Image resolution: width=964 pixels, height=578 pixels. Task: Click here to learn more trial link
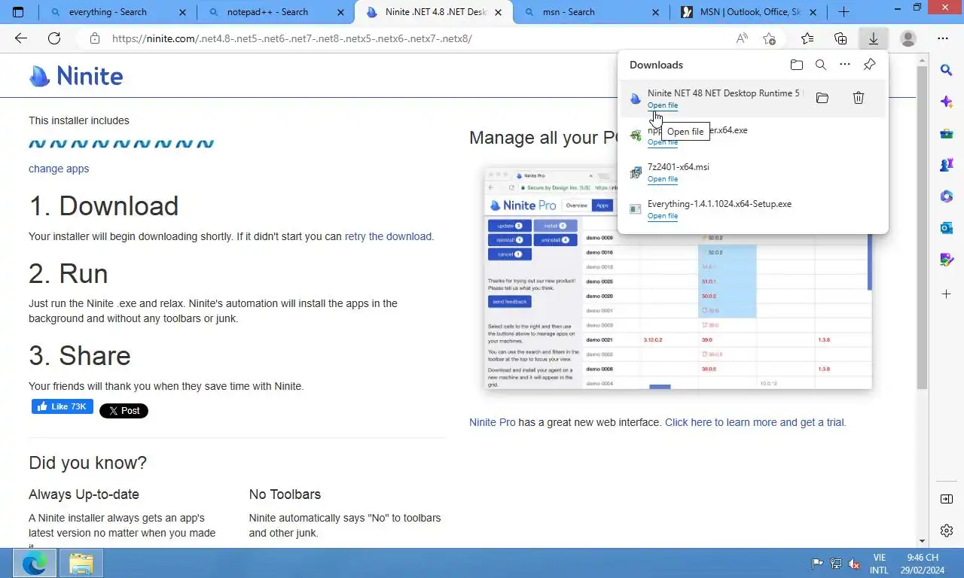click(754, 422)
